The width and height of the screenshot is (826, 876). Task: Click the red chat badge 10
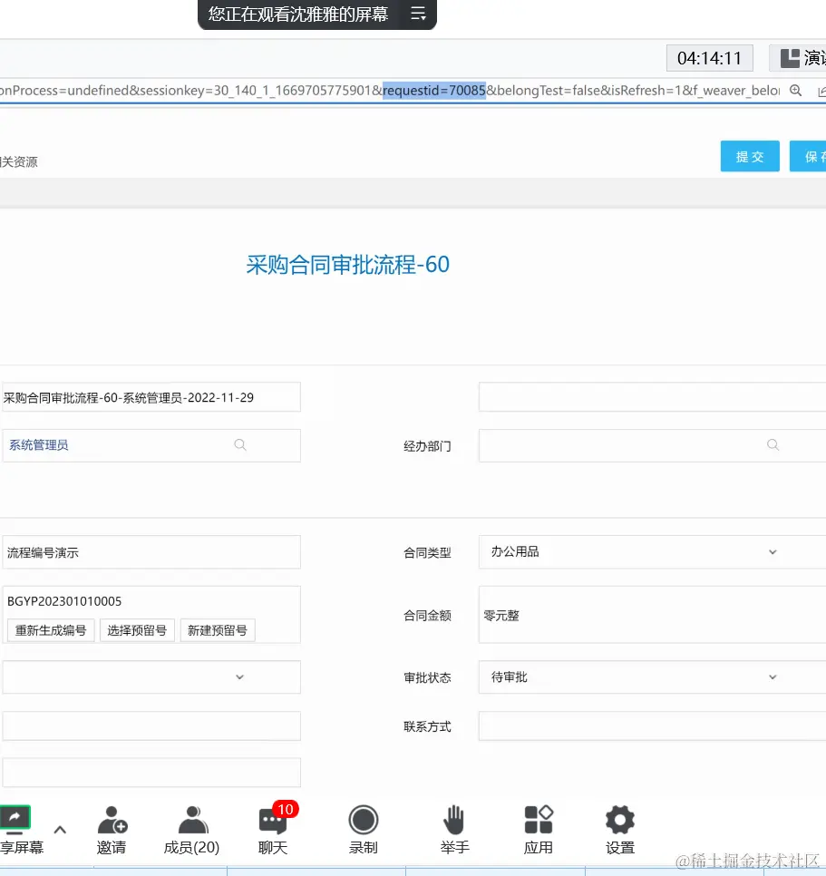pos(286,809)
